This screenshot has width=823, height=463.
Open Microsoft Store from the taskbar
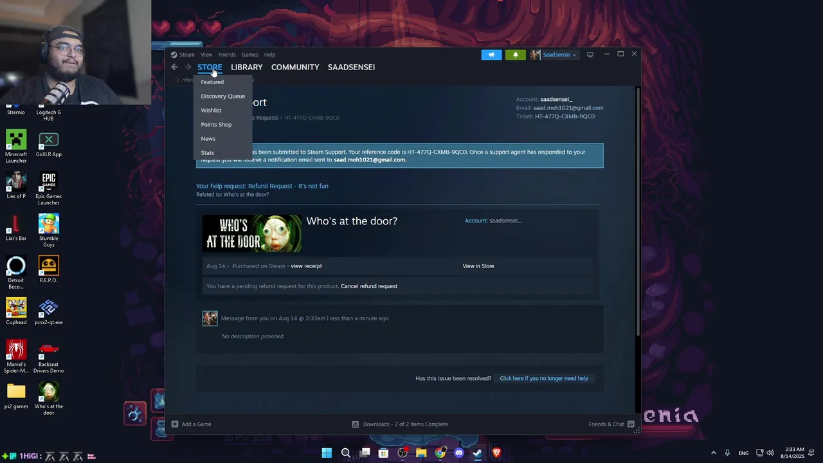[383, 453]
